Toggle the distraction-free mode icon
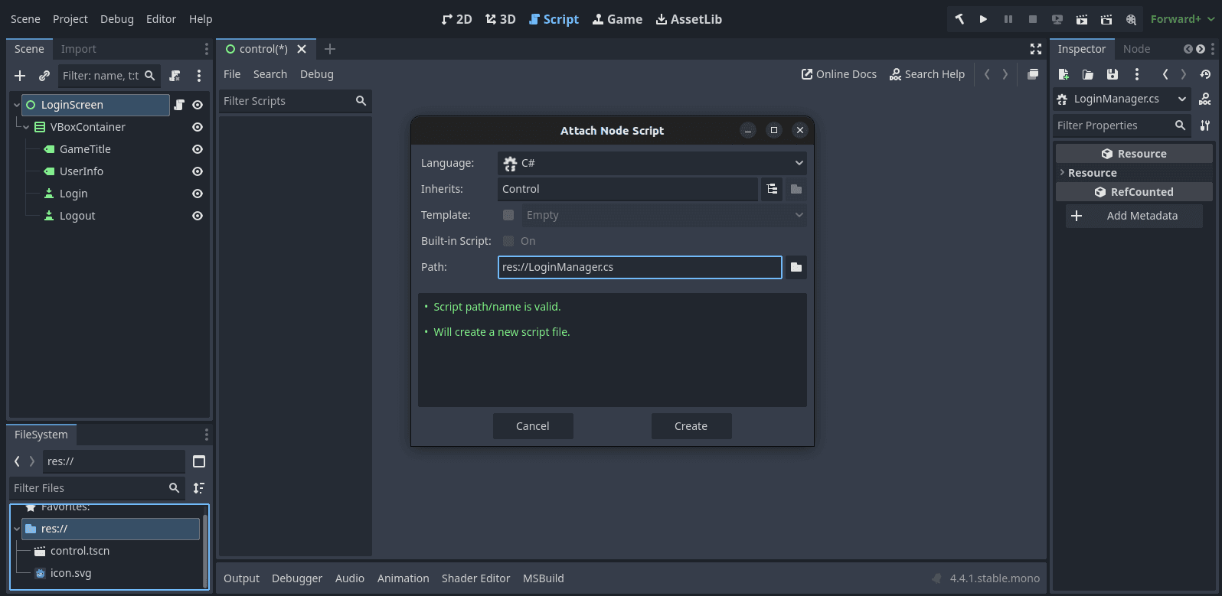The height and width of the screenshot is (596, 1222). click(1036, 49)
